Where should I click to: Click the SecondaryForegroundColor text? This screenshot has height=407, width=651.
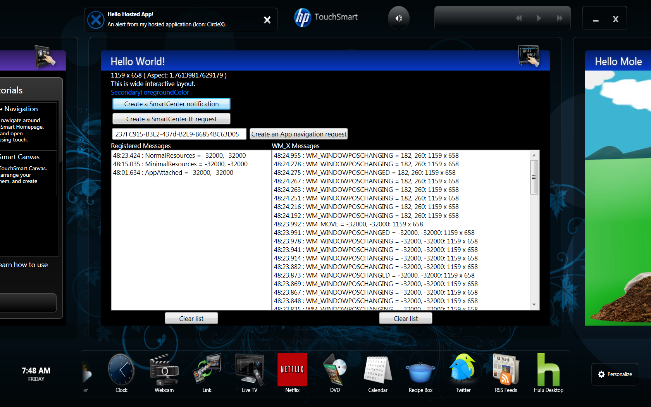click(x=150, y=92)
